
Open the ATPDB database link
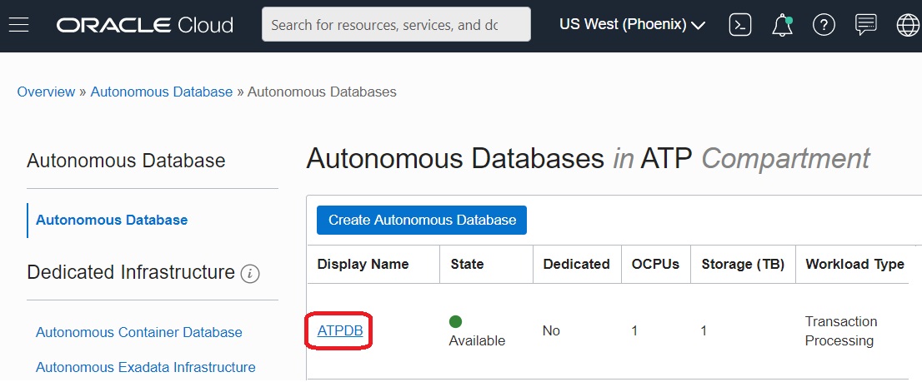point(340,330)
